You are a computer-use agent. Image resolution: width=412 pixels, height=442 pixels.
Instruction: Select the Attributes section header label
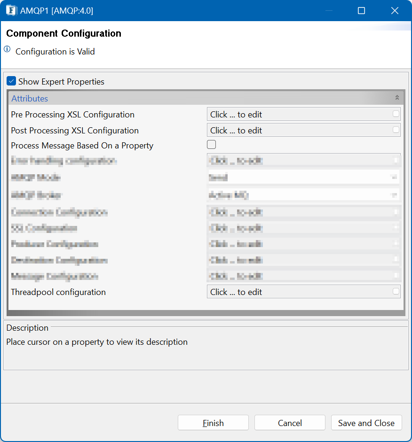[30, 98]
